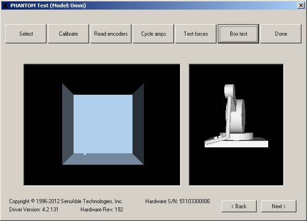Click the 3D PHANTOM Omni device model

click(235, 119)
